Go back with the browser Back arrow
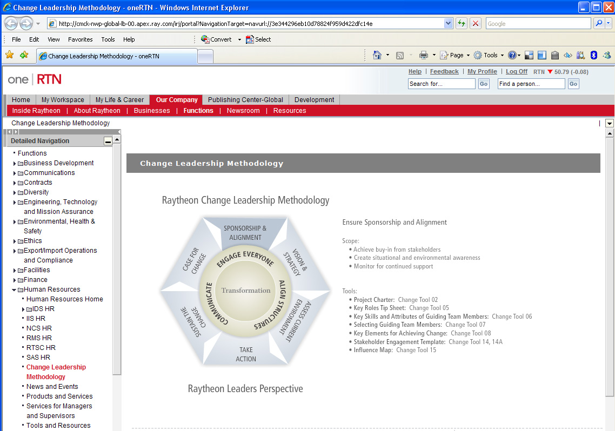 (x=11, y=24)
